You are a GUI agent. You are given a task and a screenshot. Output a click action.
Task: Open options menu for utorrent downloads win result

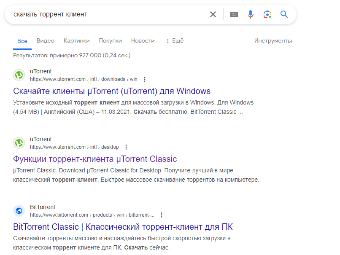click(145, 79)
